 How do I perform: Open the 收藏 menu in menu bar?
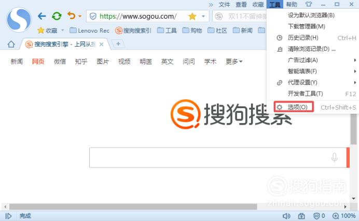click(258, 4)
